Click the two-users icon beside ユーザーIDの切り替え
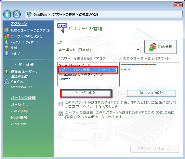Image resolution: width=185 pixels, height=159 pixels. pyautogui.click(x=7, y=36)
